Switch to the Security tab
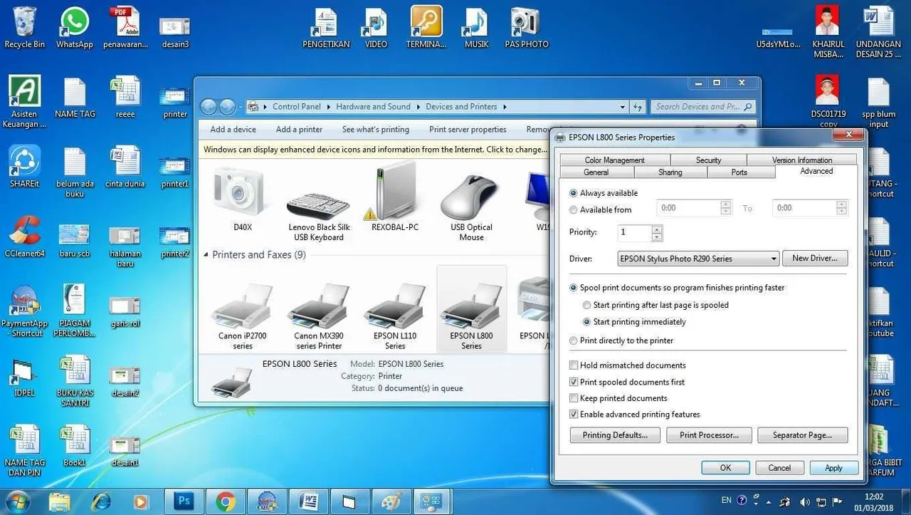 (x=708, y=160)
